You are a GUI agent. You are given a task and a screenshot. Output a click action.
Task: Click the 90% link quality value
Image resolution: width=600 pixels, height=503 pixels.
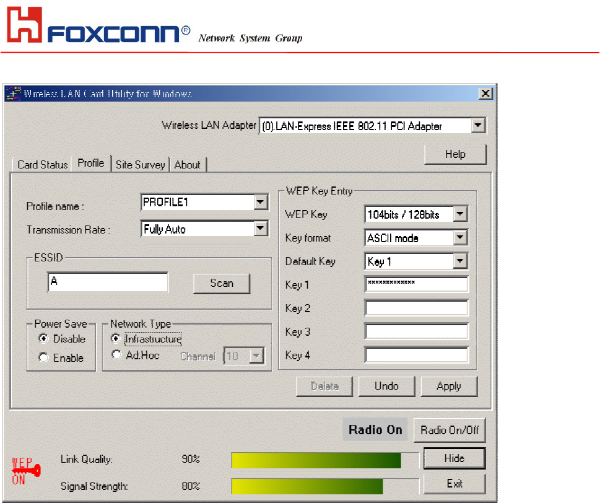pyautogui.click(x=191, y=459)
